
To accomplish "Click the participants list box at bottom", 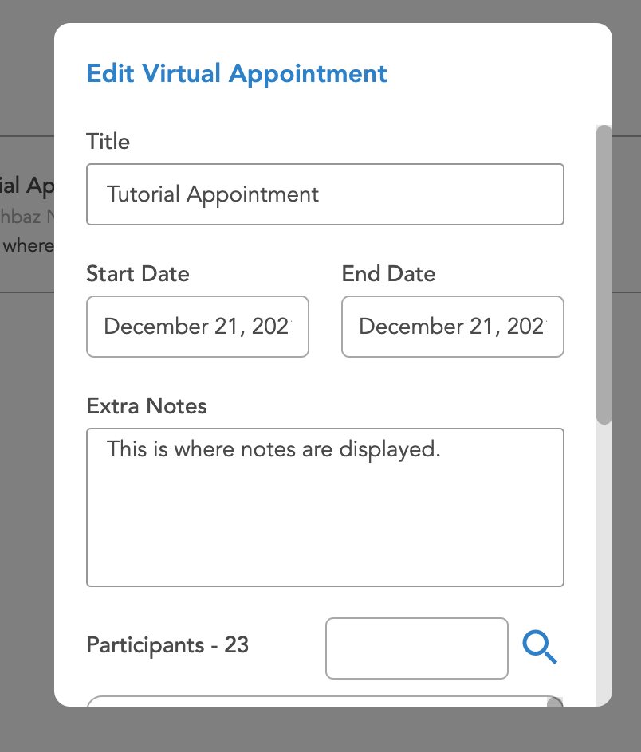I will [x=319, y=701].
